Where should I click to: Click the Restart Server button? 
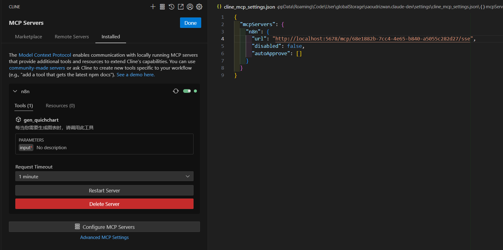pos(104,190)
